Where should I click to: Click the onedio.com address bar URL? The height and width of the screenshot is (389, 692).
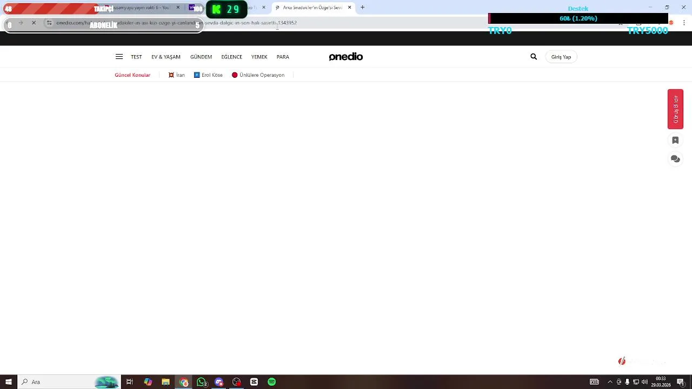(x=176, y=23)
